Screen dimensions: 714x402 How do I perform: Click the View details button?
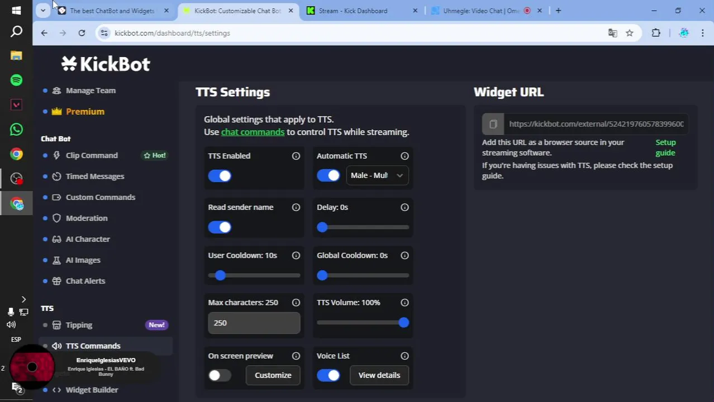379,375
